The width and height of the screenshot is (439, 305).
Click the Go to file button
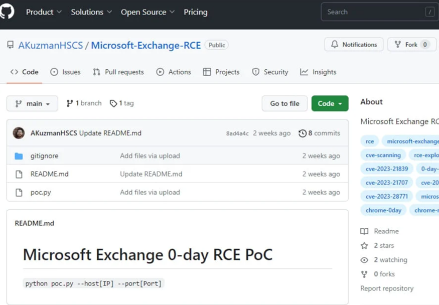coord(284,103)
